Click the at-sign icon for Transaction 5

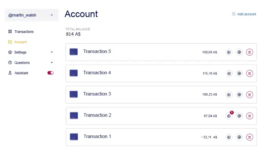tap(239, 52)
